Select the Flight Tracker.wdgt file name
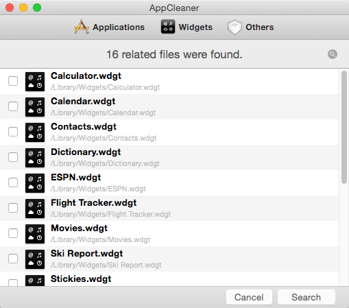 [94, 203]
